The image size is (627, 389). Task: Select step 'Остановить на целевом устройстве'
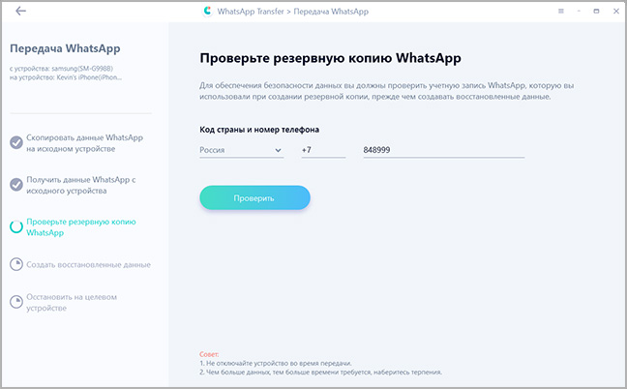pos(72,302)
